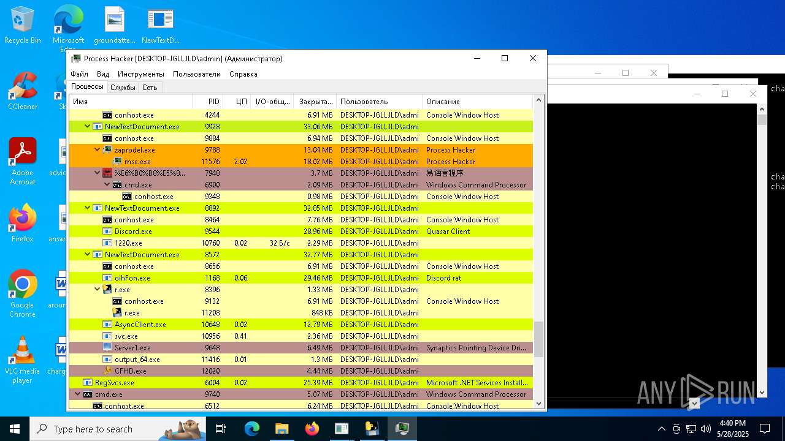Image resolution: width=785 pixels, height=441 pixels.
Task: Sort by the Имя column header
Action: (x=131, y=102)
